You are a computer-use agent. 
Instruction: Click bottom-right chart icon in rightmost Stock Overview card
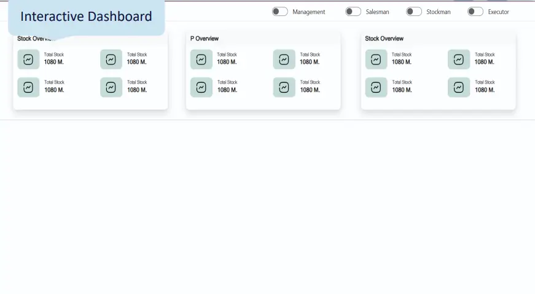(x=458, y=87)
